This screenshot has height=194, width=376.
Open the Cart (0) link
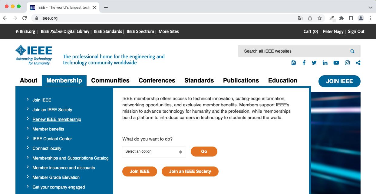311,31
